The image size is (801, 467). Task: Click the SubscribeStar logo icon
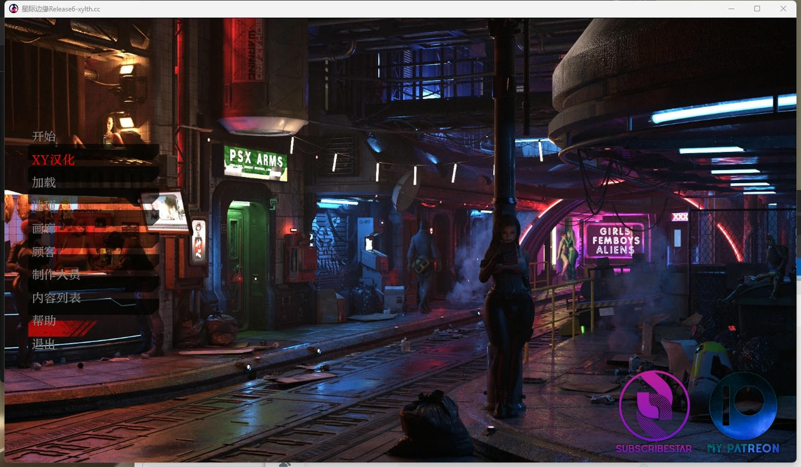654,406
